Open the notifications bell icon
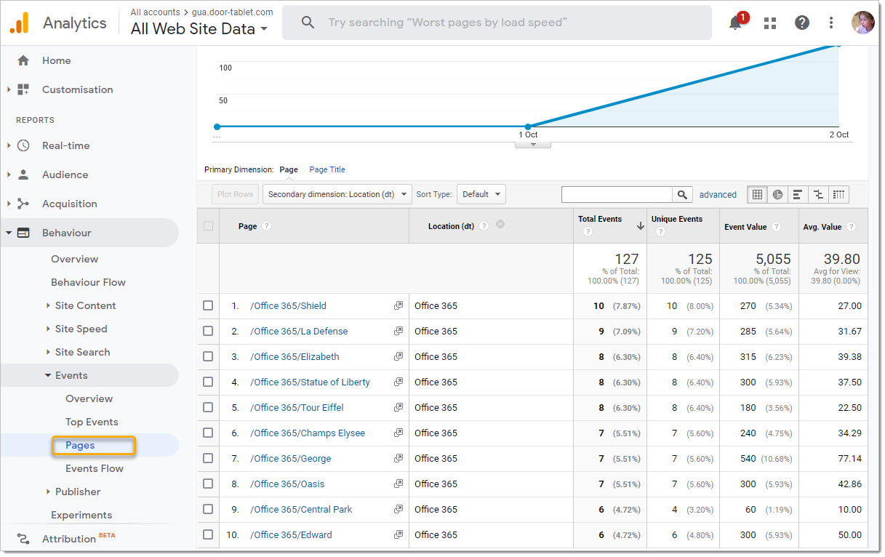 pyautogui.click(x=735, y=23)
